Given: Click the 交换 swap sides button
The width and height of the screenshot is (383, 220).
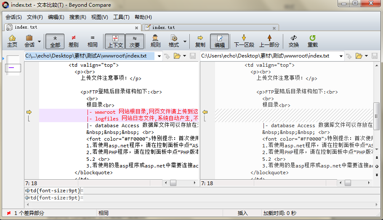Looking at the screenshot, I should click(294, 41).
